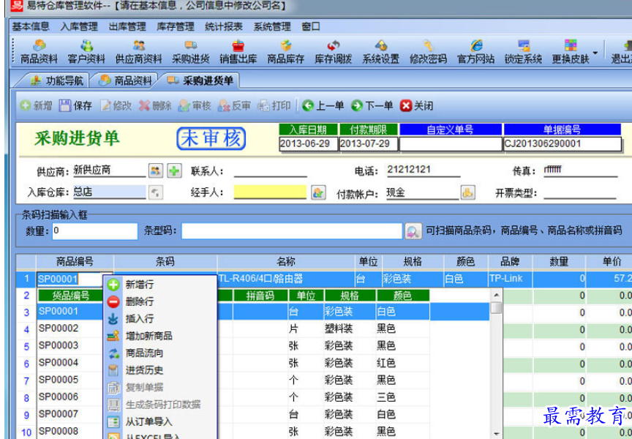Go to previous order 上一单
Image resolution: width=632 pixels, height=439 pixels.
click(x=323, y=105)
